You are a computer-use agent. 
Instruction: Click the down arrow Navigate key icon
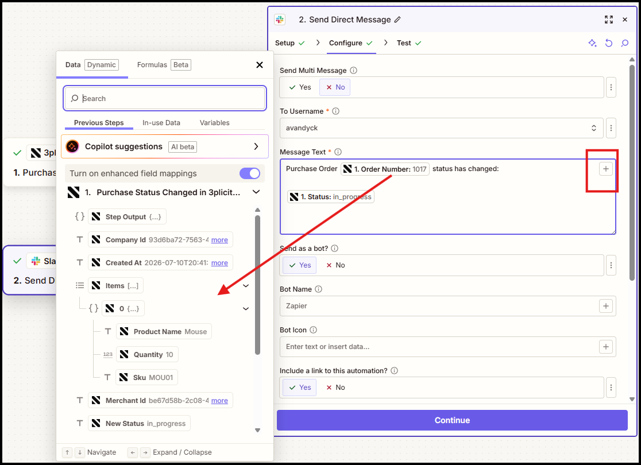pos(80,452)
